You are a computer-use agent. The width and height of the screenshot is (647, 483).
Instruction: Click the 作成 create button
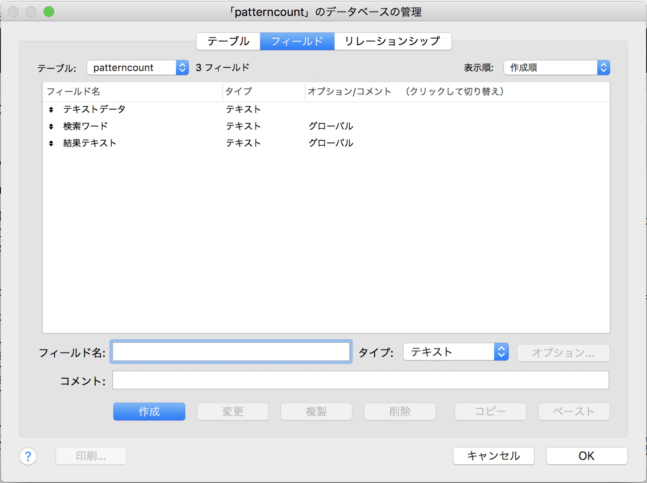[x=149, y=412]
